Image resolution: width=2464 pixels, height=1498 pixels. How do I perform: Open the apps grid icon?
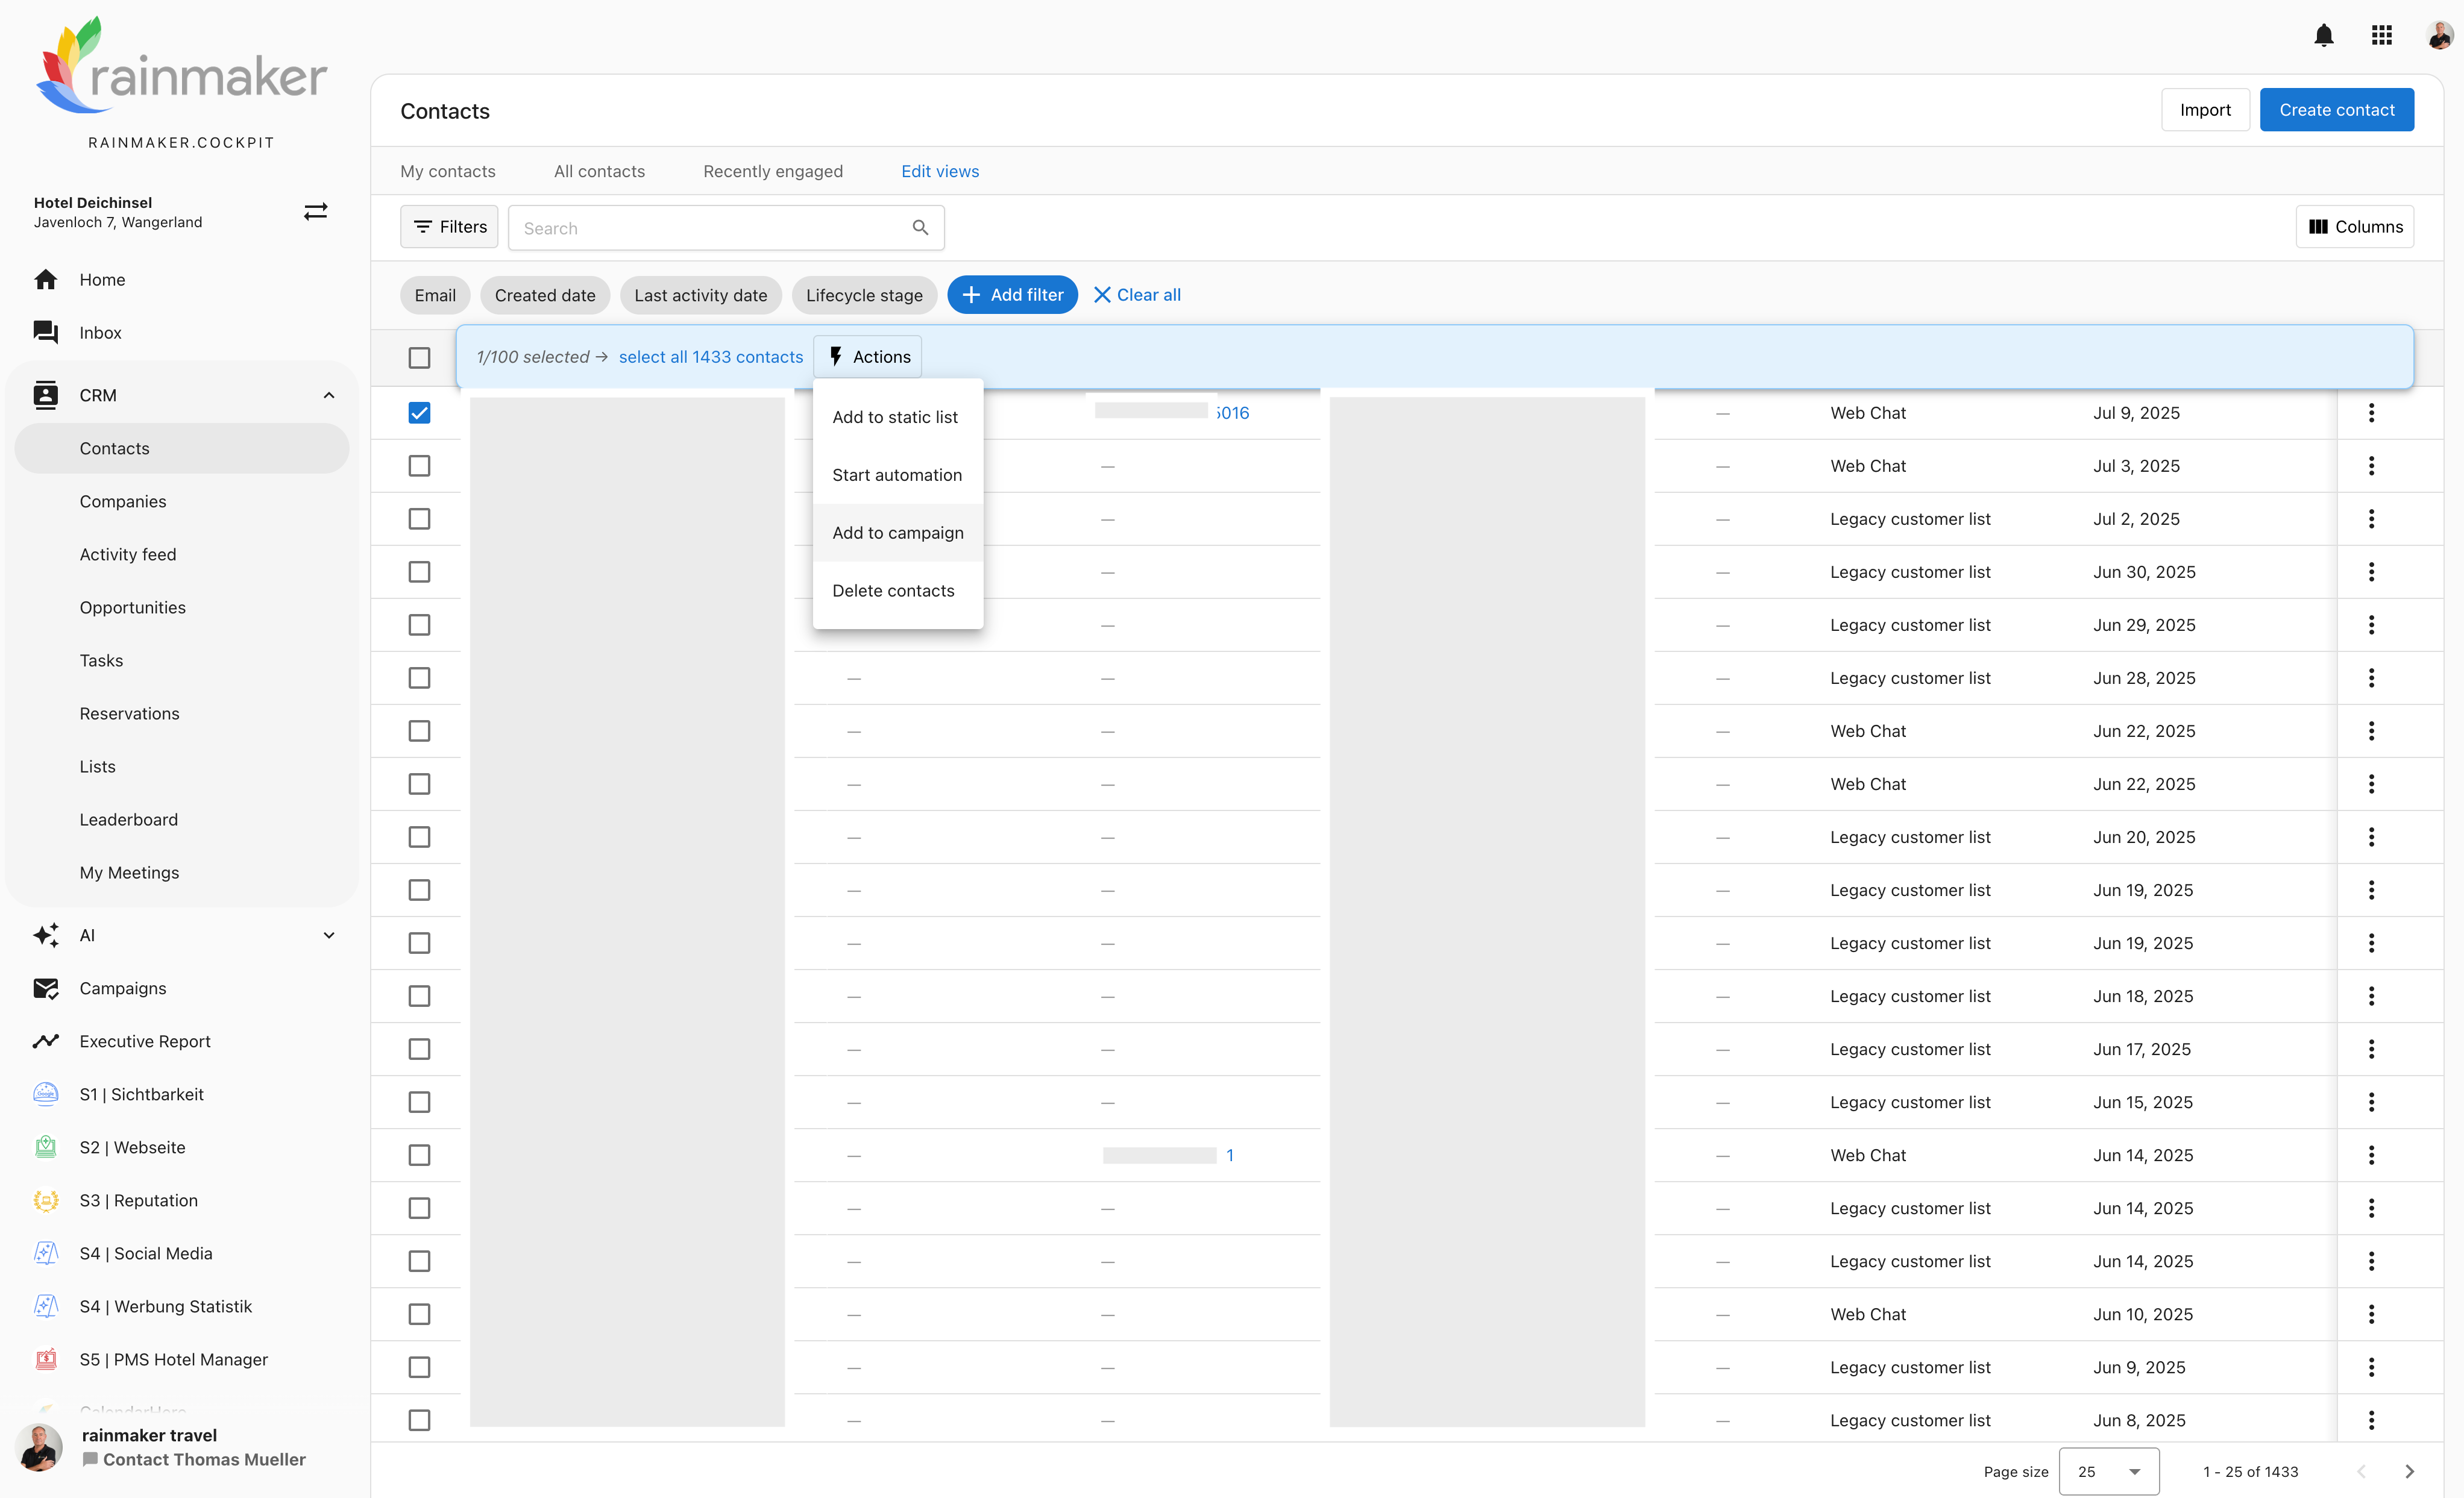pyautogui.click(x=2381, y=36)
